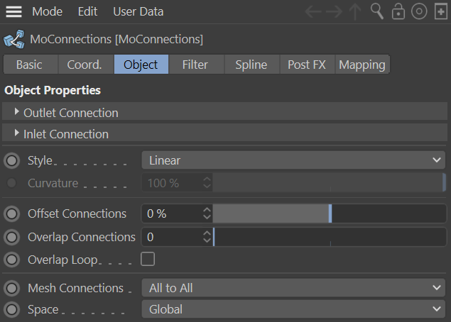The height and width of the screenshot is (322, 451).
Task: Open the Style dropdown showing Linear
Action: 294,160
